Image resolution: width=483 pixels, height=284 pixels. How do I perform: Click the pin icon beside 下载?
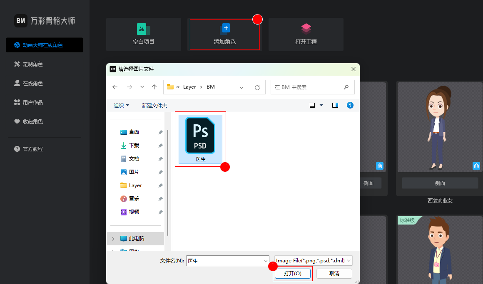(160, 146)
